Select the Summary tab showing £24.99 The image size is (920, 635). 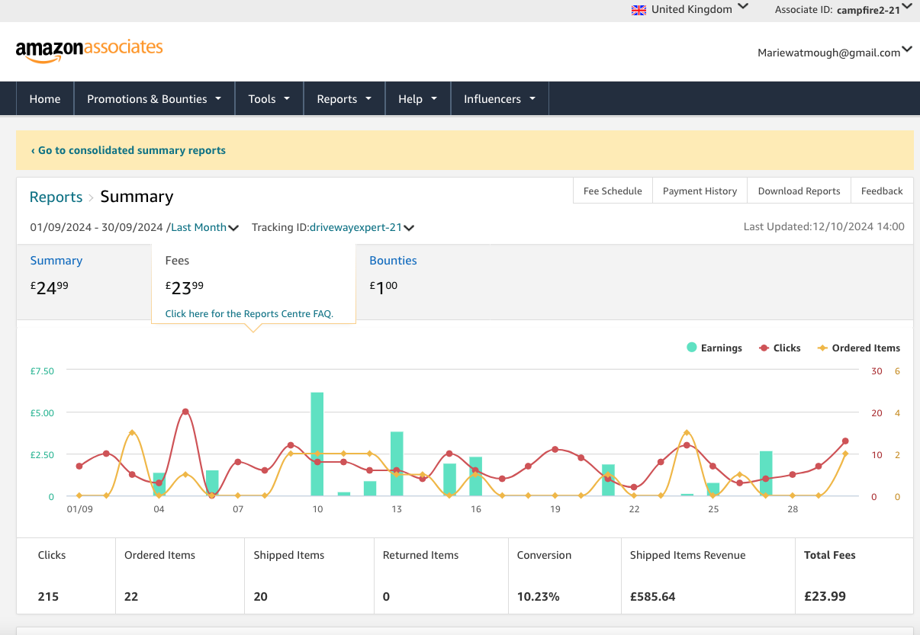[84, 282]
